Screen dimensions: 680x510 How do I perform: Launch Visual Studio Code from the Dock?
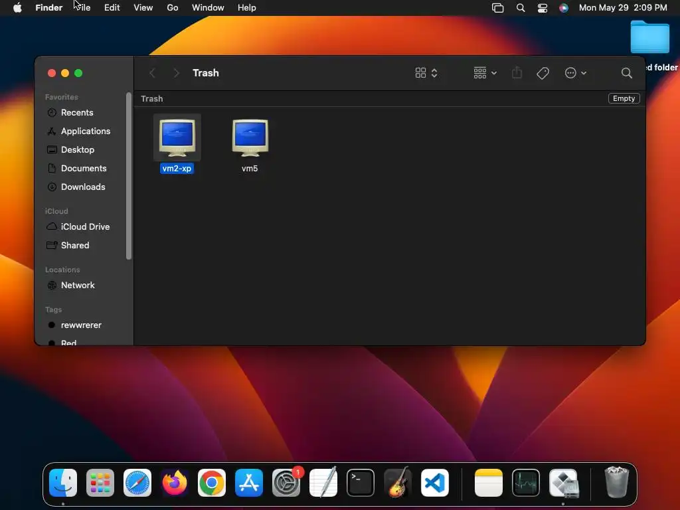(435, 483)
